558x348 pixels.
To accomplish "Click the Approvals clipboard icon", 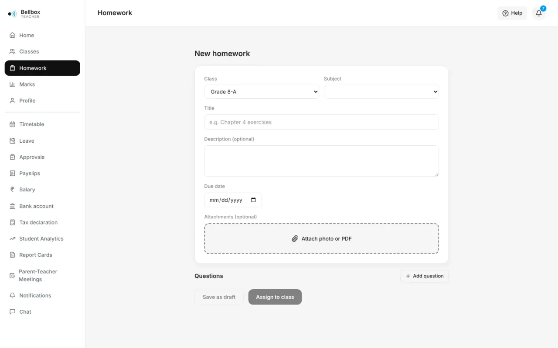I will pos(12,157).
